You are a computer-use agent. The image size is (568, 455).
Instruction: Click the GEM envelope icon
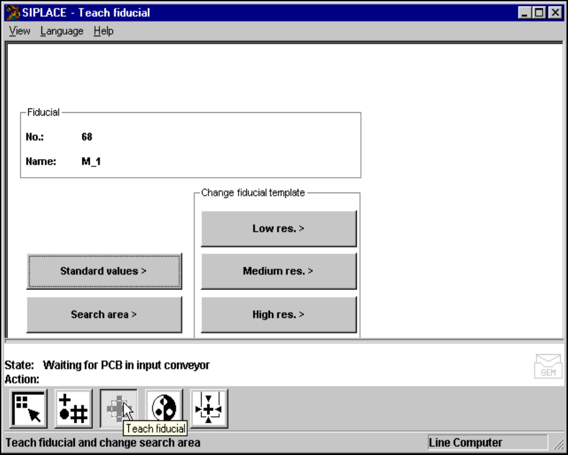coord(548,366)
